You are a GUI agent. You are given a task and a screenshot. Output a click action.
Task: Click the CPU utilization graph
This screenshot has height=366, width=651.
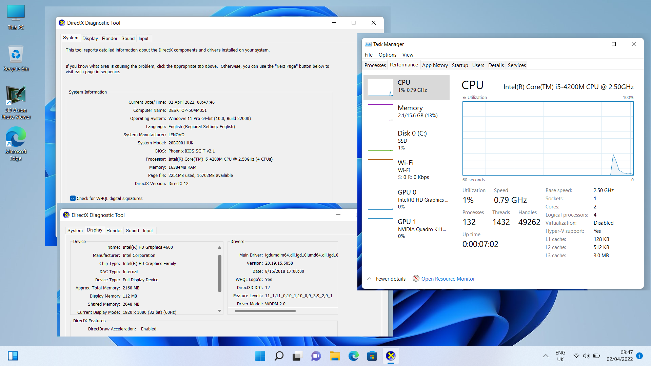(x=548, y=138)
